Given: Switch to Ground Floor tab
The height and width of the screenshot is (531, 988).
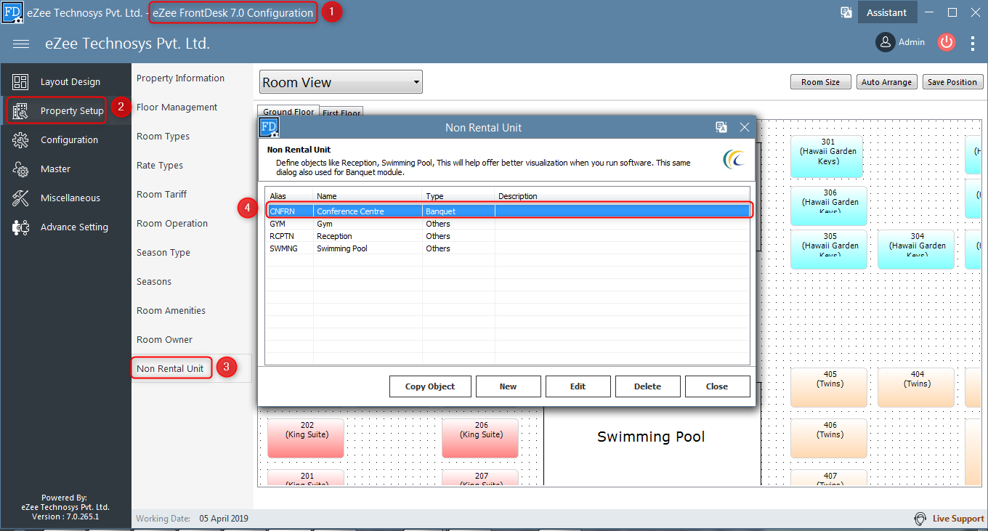Looking at the screenshot, I should pyautogui.click(x=288, y=113).
